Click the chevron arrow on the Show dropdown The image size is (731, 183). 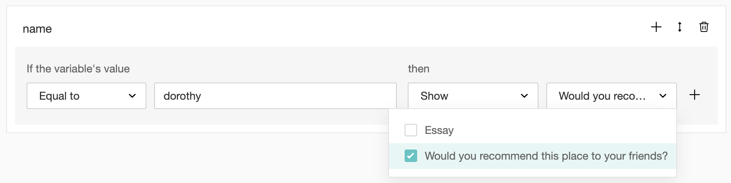524,96
